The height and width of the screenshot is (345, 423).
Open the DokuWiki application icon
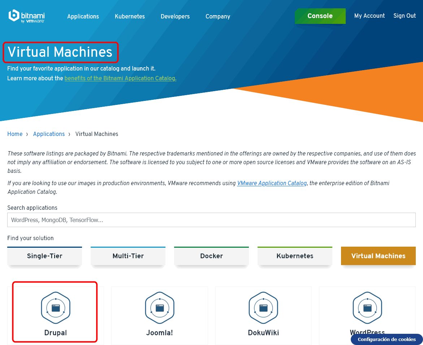(x=263, y=308)
